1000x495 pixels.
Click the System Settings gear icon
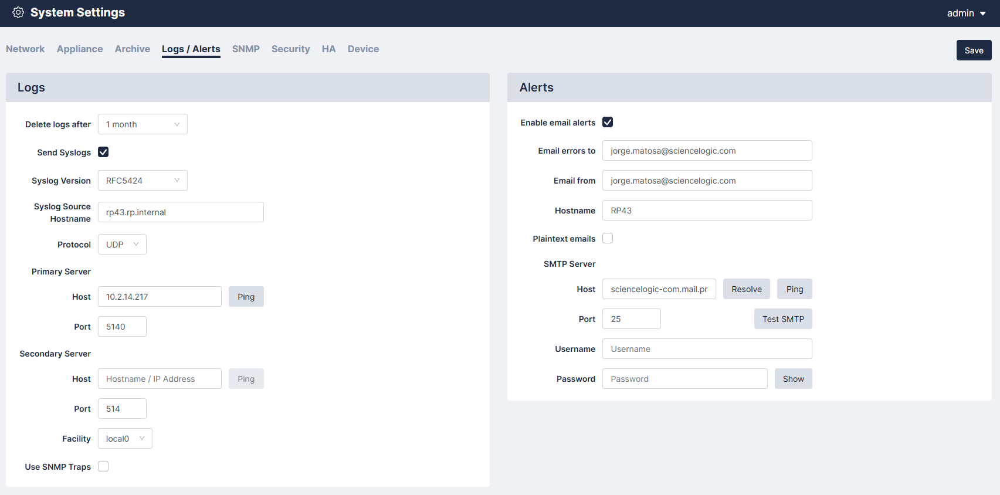[x=18, y=12]
